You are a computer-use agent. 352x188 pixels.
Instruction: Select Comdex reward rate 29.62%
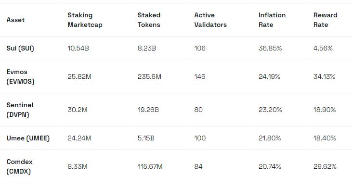[x=325, y=166]
